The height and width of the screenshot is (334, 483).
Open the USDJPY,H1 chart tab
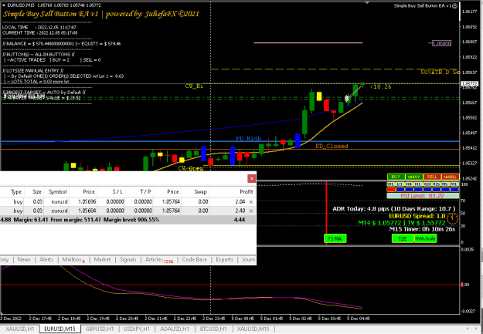coord(137,329)
